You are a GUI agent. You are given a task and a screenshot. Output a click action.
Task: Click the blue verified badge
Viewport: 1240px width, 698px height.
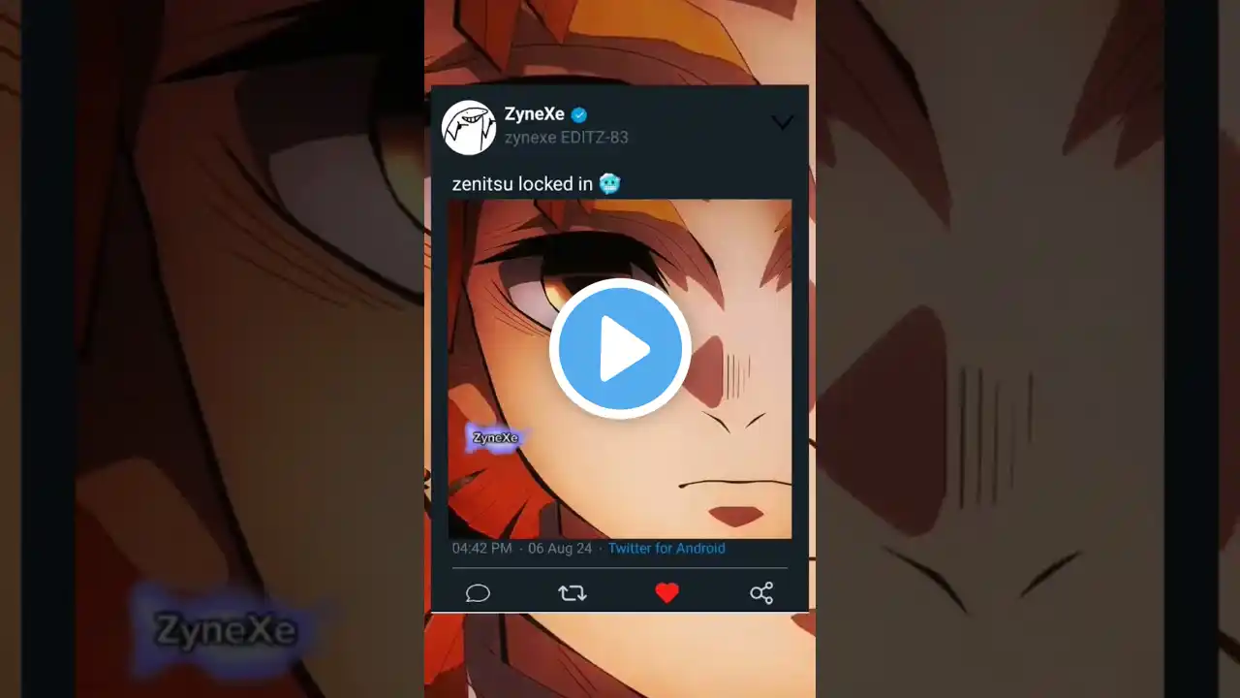tap(579, 114)
